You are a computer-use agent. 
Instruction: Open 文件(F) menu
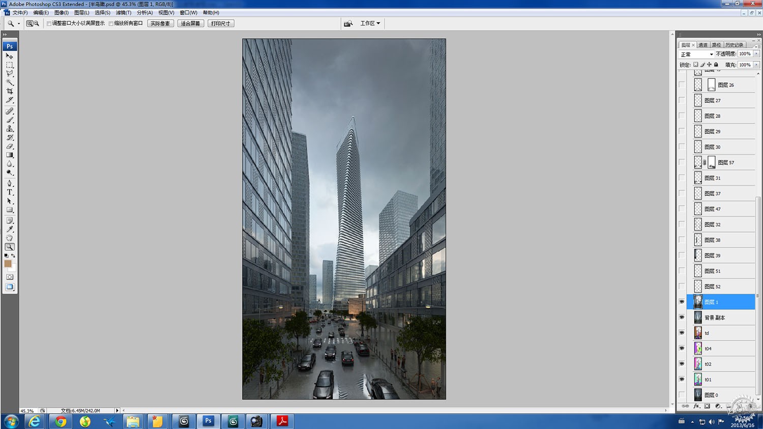[x=20, y=13]
